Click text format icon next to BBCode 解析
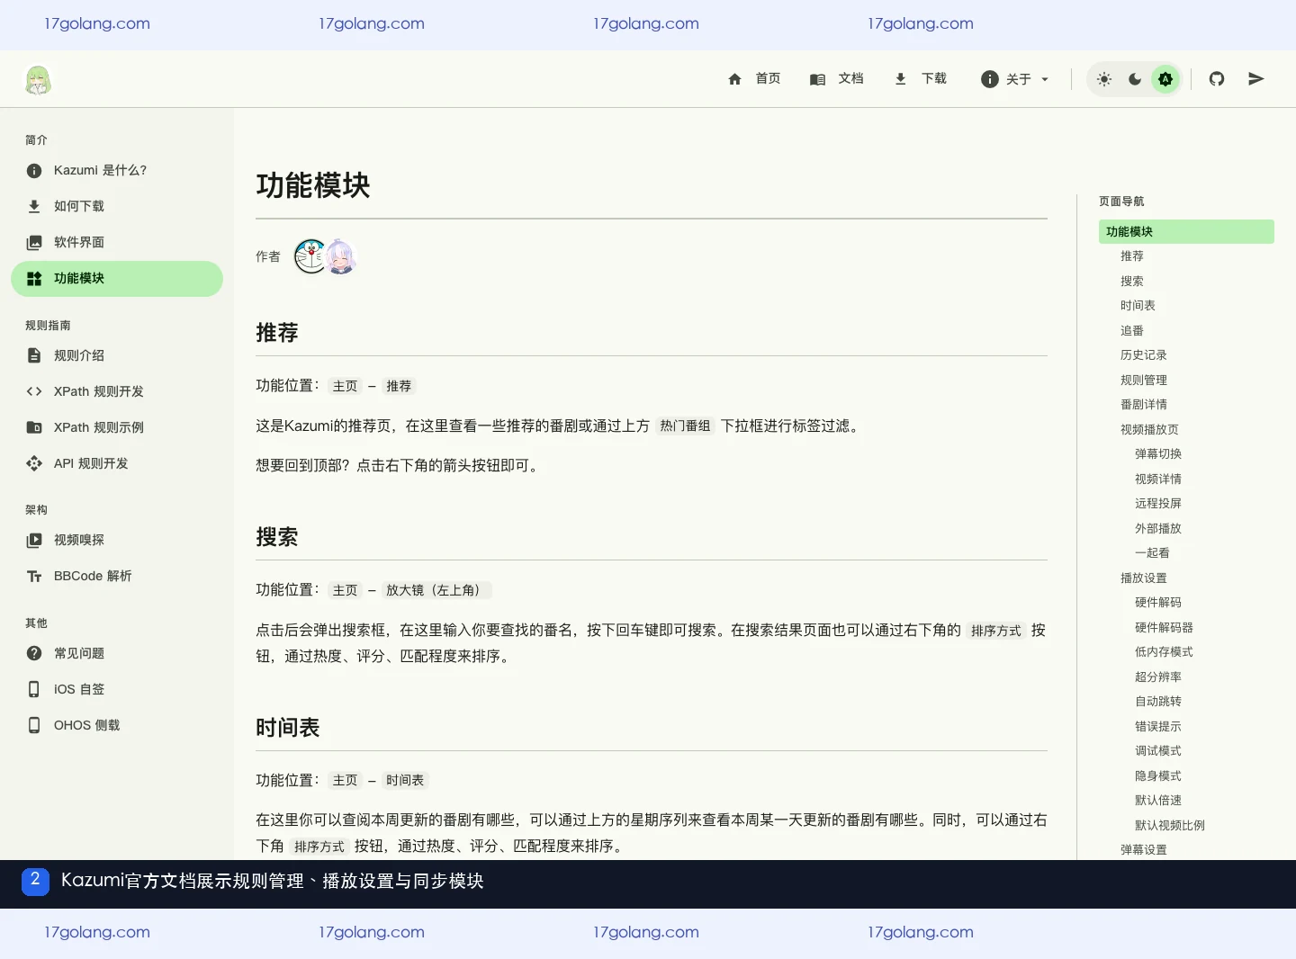This screenshot has height=959, width=1296. click(34, 577)
